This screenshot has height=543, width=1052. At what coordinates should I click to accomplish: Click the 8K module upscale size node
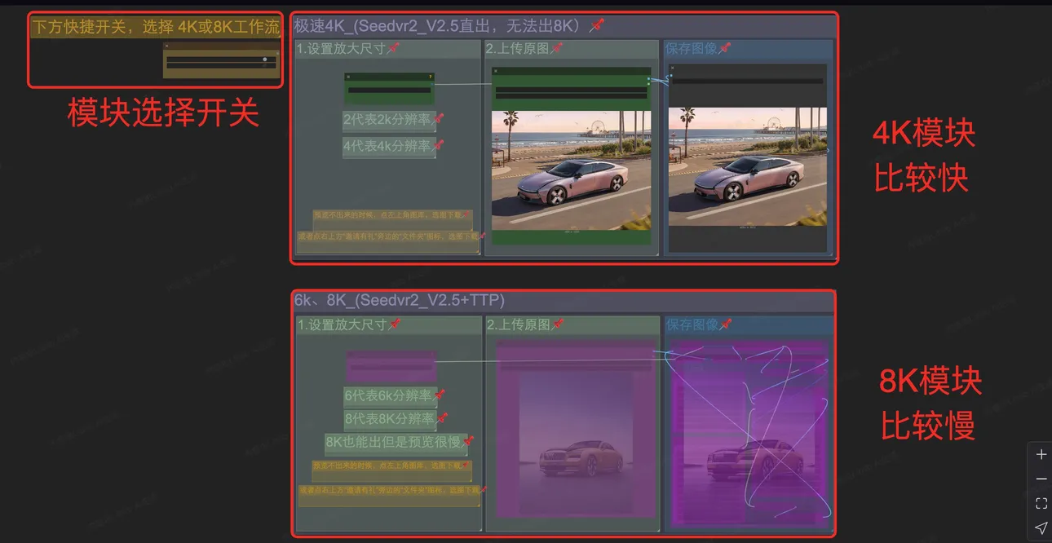(390, 366)
